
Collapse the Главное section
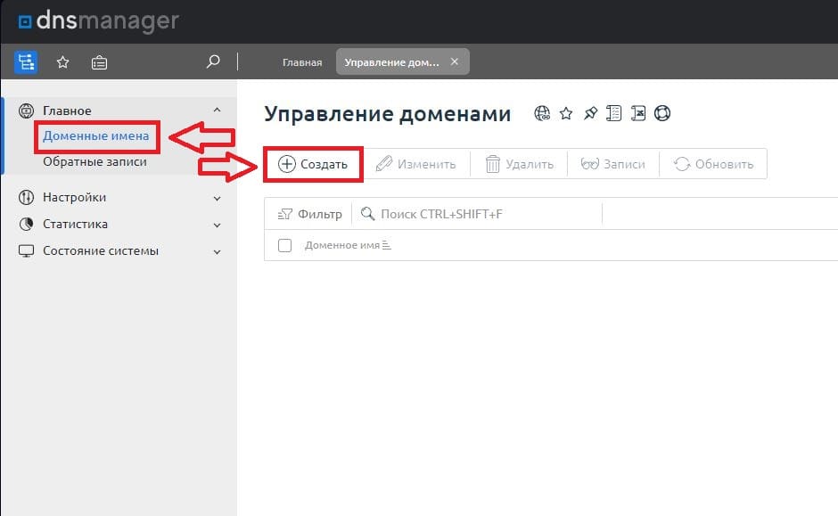pyautogui.click(x=217, y=110)
